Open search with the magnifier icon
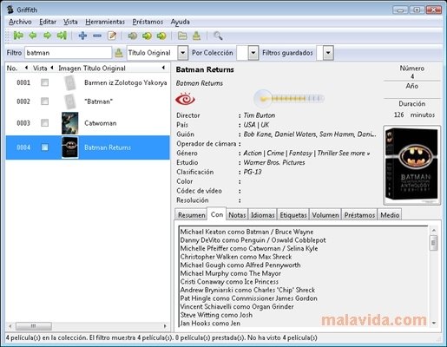 pyautogui.click(x=218, y=36)
